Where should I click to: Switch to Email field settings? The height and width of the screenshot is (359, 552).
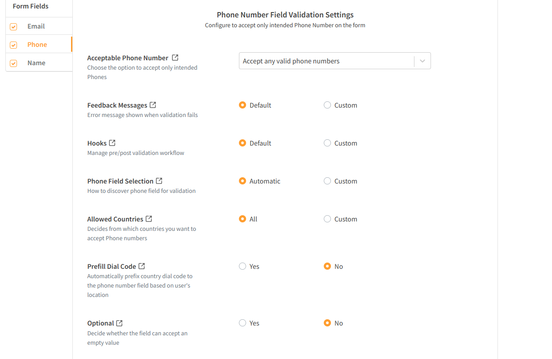point(36,26)
